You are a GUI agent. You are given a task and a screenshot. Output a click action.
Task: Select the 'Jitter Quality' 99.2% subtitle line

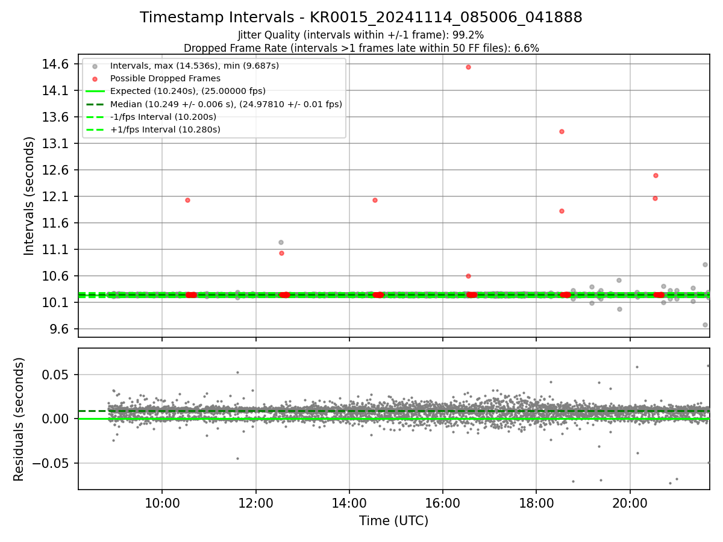click(361, 36)
